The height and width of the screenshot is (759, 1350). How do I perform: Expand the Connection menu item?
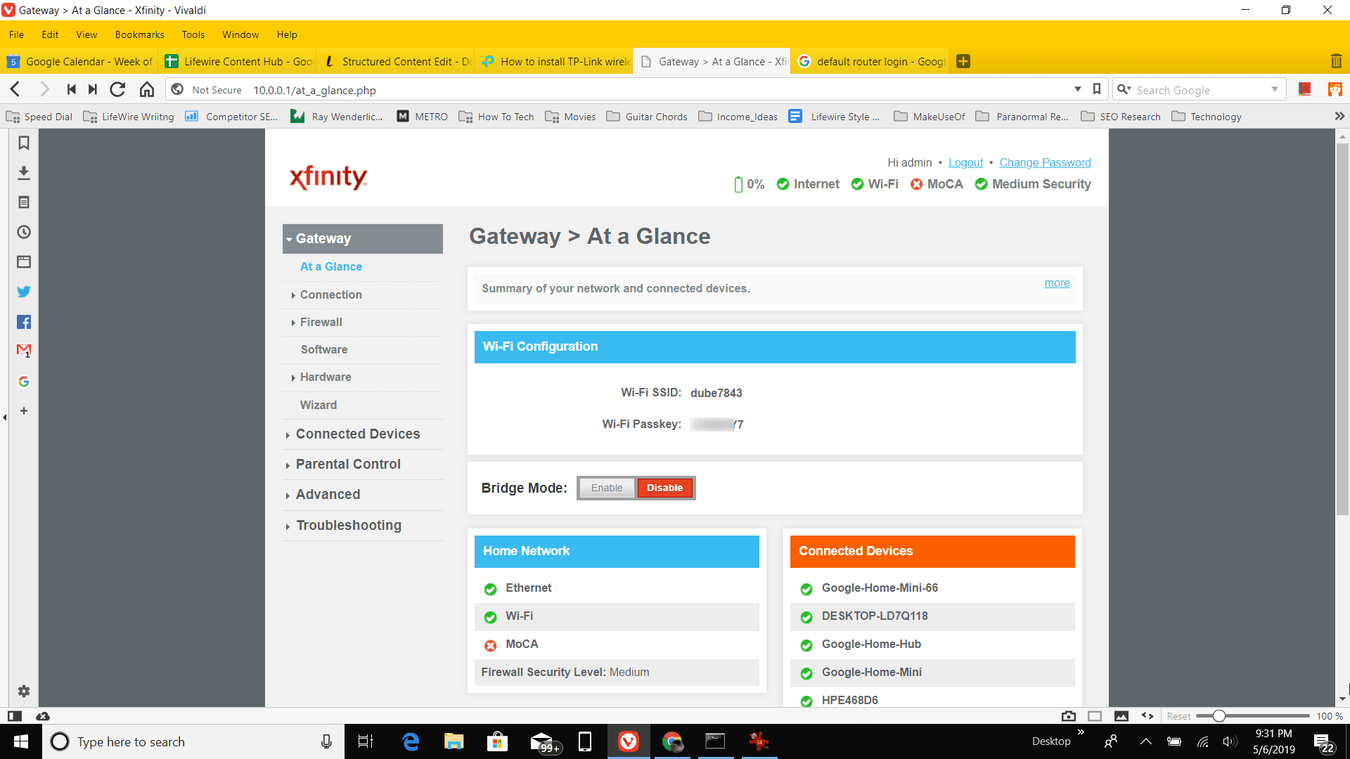pyautogui.click(x=330, y=294)
